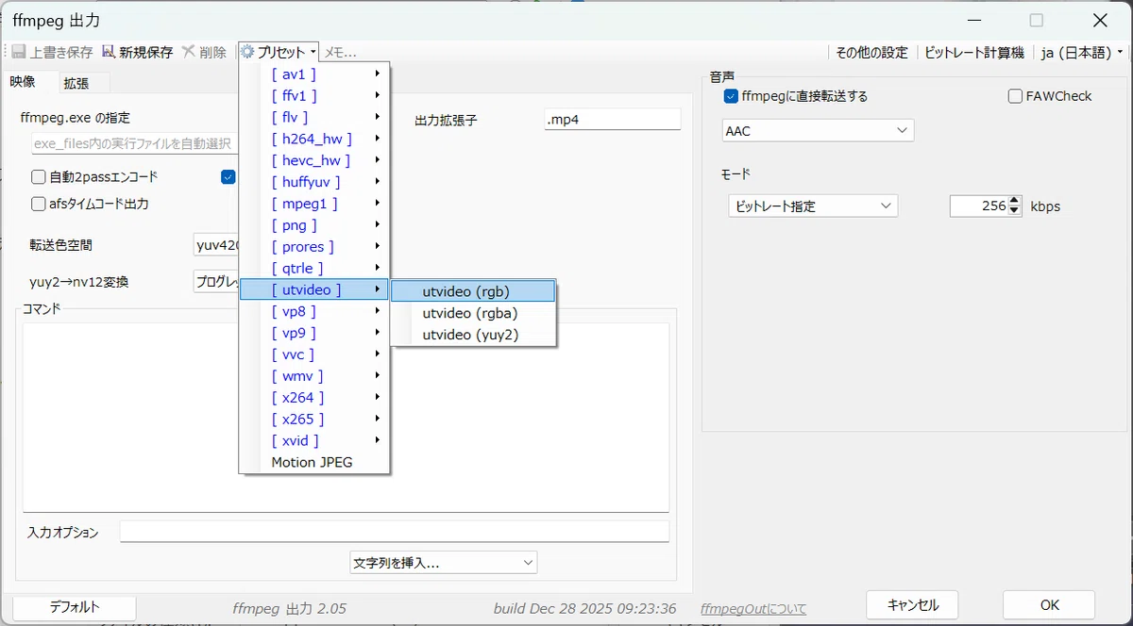This screenshot has width=1133, height=626.
Task: Expand the [ mpeg1 ] preset submenu
Action: click(x=314, y=204)
